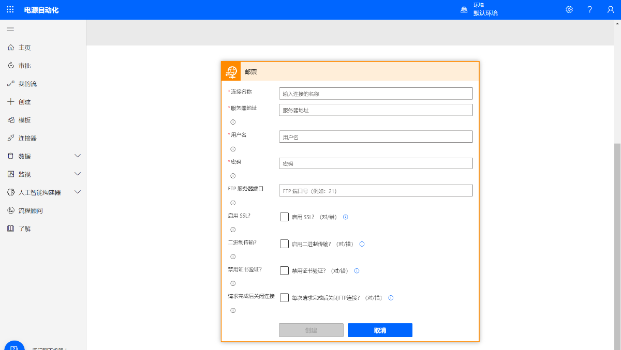Show the grey info icon for the 启用 SSL? label
The image size is (621, 350).
point(233,230)
